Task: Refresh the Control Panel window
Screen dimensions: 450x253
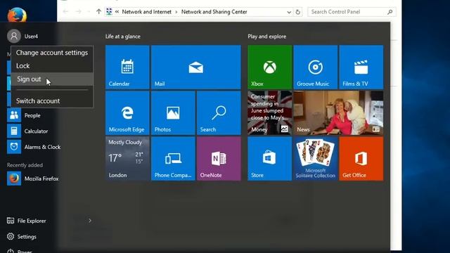Action: click(298, 12)
